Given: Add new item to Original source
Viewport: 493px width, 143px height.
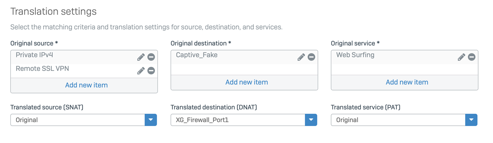Looking at the screenshot, I should click(86, 85).
